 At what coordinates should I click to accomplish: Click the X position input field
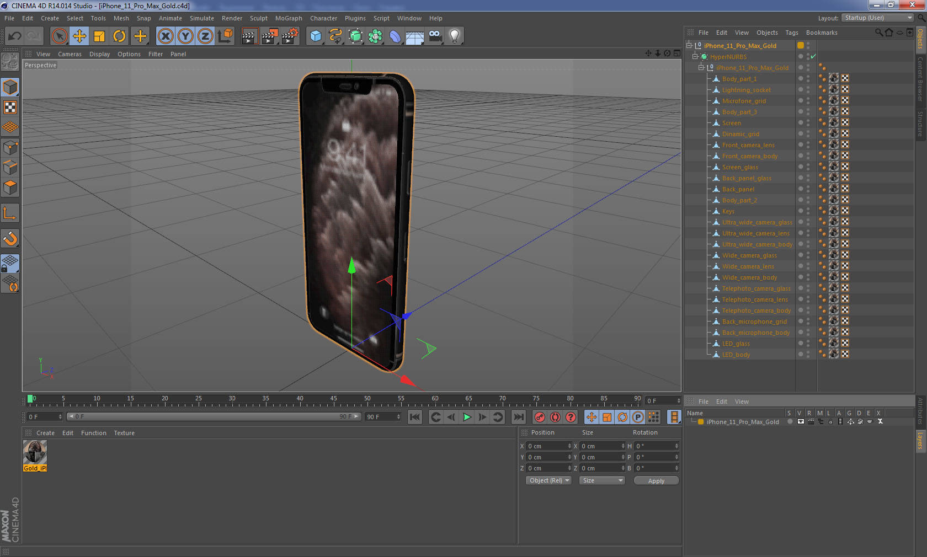coord(548,446)
